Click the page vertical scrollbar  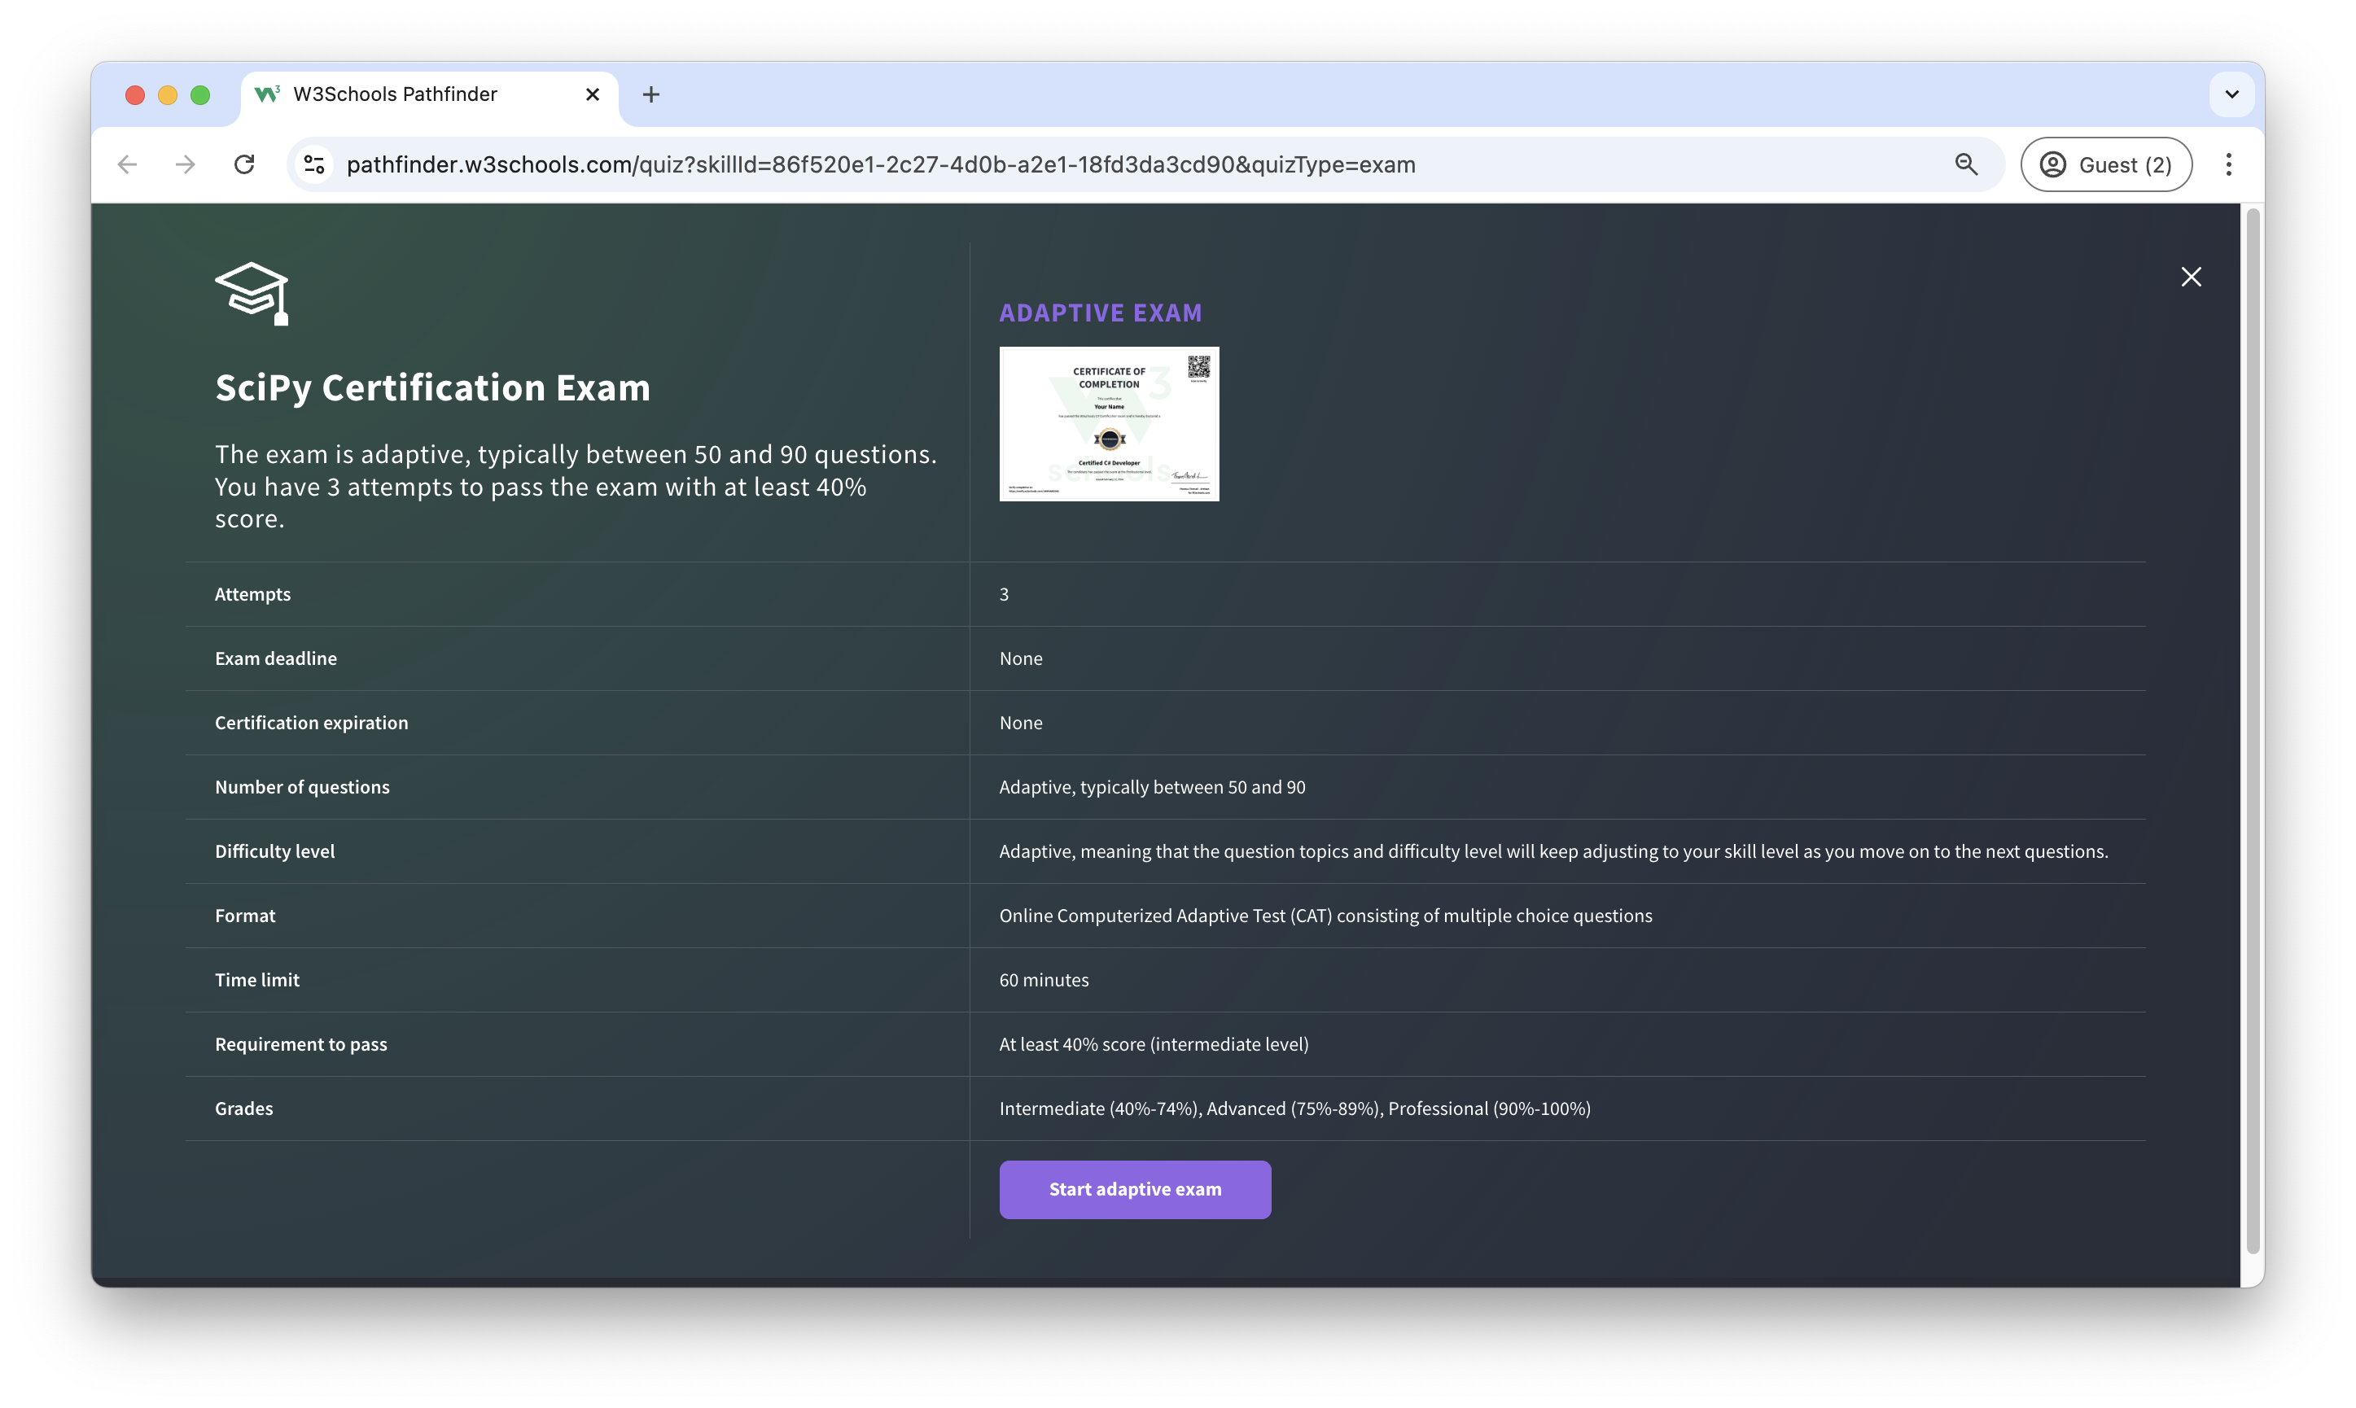pos(2252,721)
